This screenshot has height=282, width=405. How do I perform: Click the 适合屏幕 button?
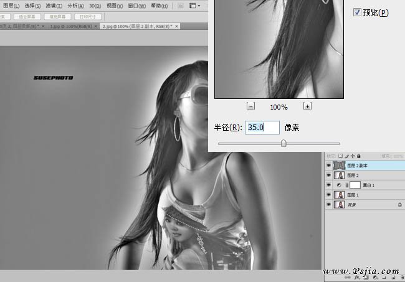(x=27, y=17)
